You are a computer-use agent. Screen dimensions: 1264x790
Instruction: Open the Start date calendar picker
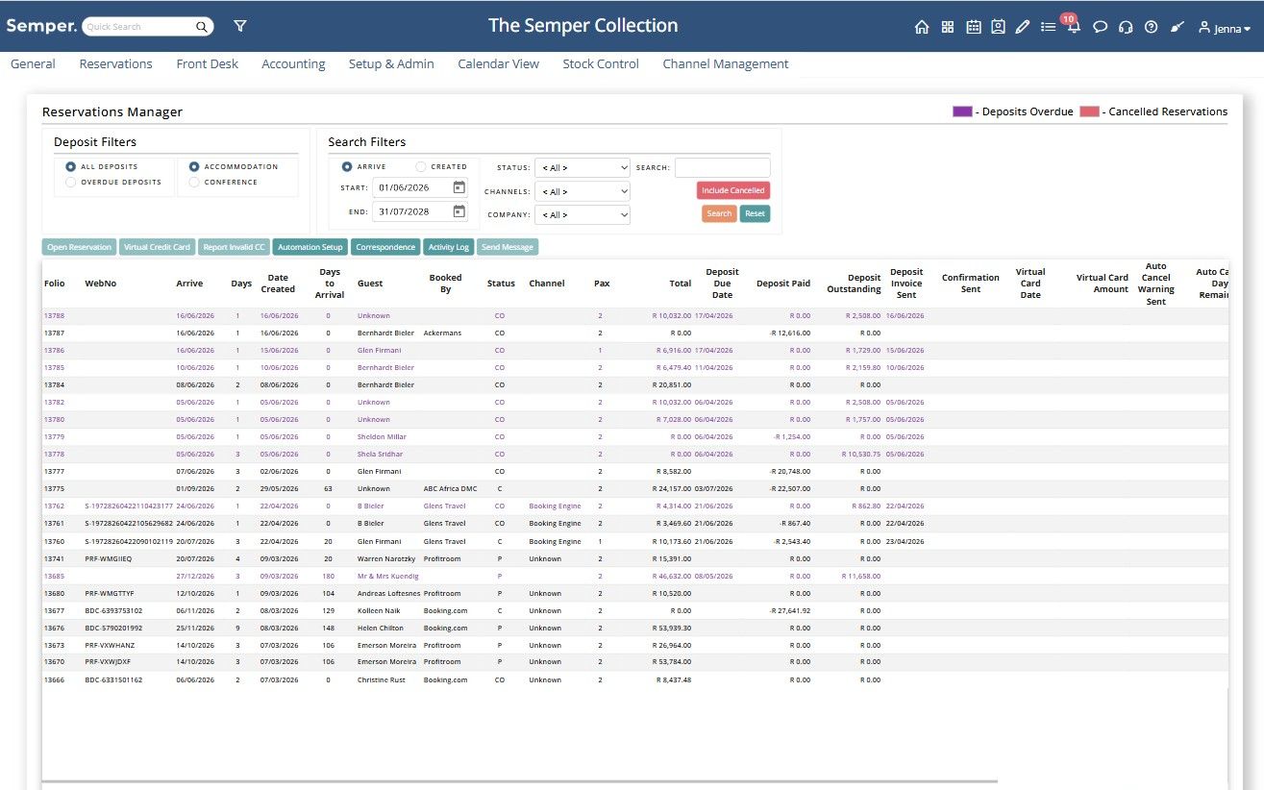[x=459, y=187]
